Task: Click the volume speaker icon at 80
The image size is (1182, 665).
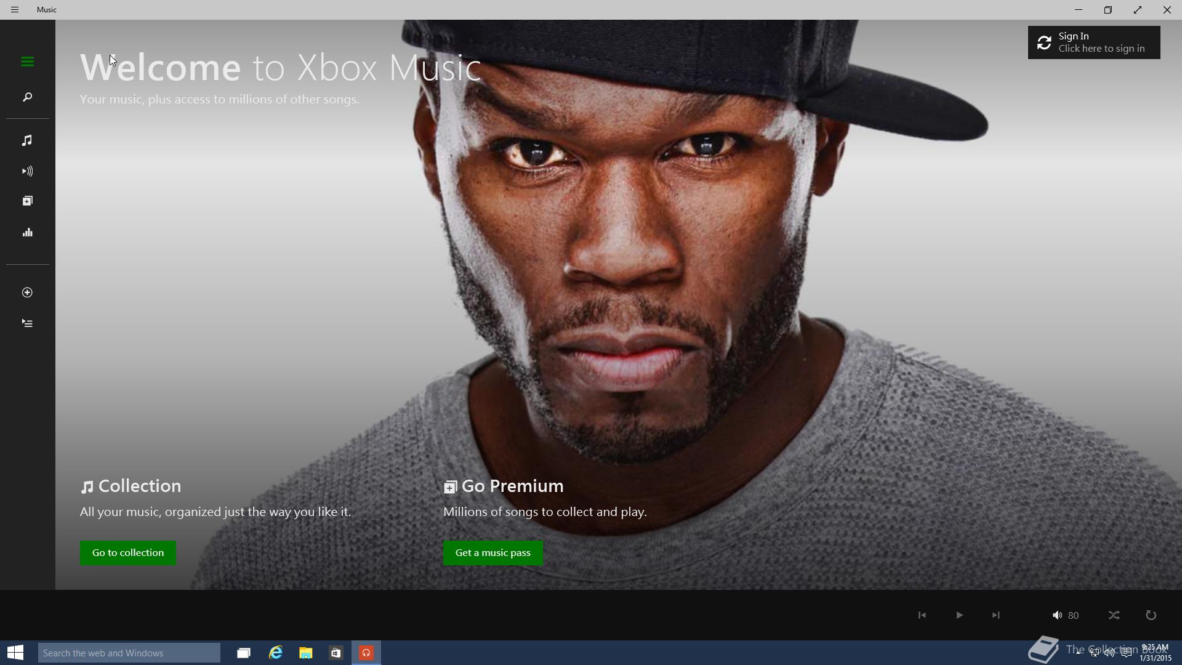Action: click(1057, 615)
